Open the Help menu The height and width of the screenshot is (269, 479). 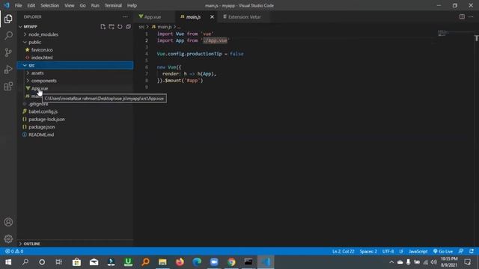tap(132, 5)
